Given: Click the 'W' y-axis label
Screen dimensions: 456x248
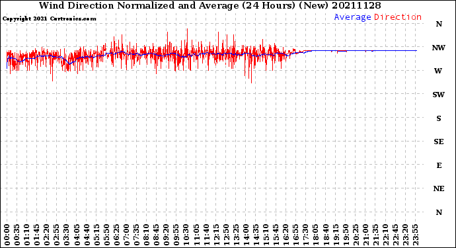Looking at the screenshot, I should pyautogui.click(x=438, y=71).
